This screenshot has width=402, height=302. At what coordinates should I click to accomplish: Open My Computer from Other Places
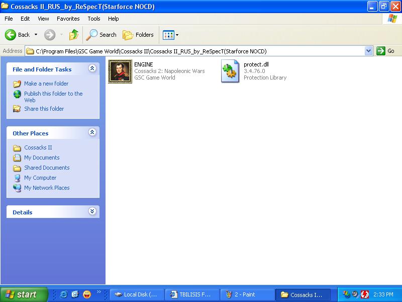point(40,178)
